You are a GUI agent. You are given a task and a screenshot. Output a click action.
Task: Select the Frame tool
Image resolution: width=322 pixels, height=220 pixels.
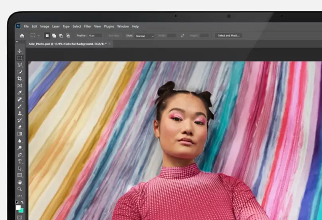tap(20, 85)
